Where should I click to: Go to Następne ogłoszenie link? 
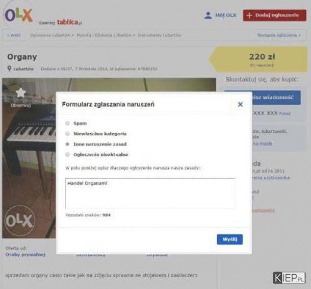(279, 35)
